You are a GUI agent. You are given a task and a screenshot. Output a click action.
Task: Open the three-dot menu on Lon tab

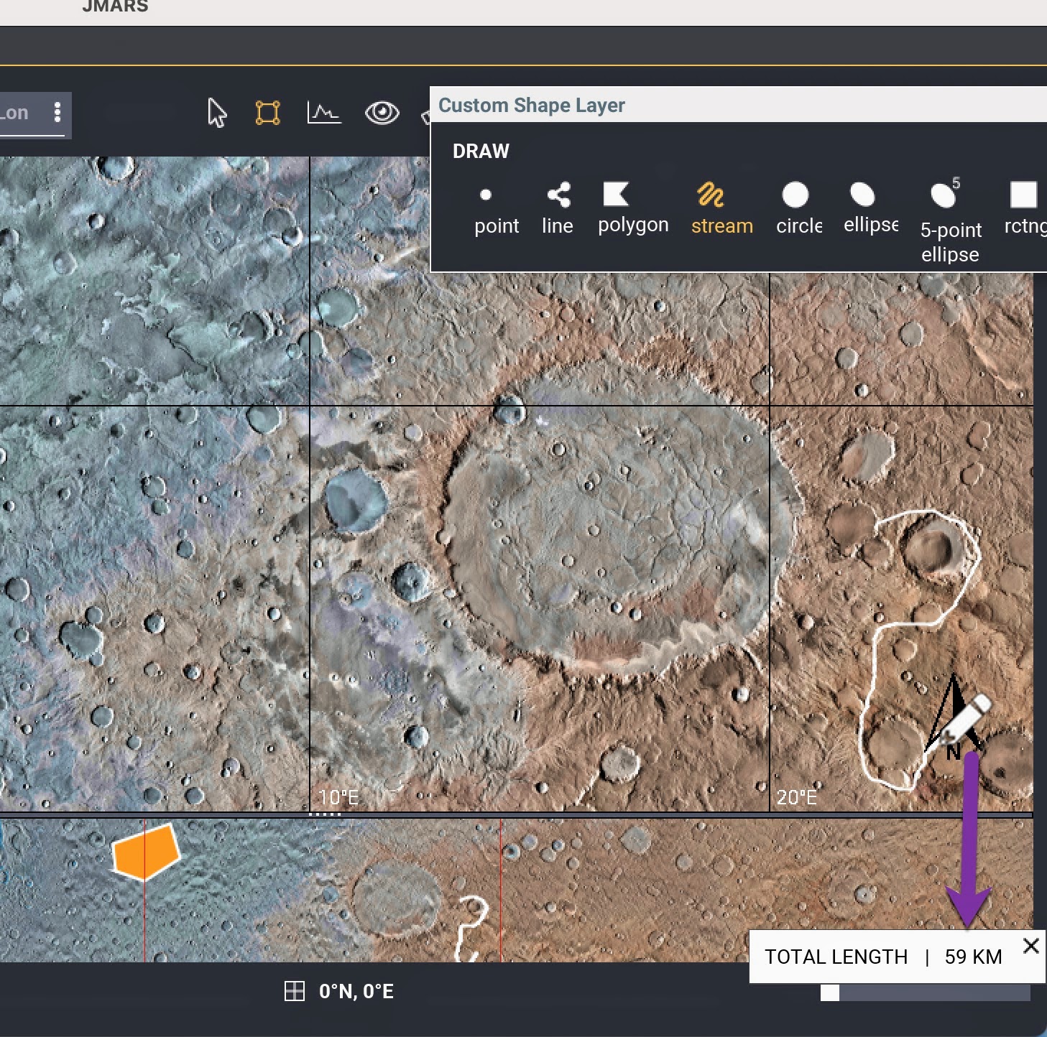coord(57,113)
